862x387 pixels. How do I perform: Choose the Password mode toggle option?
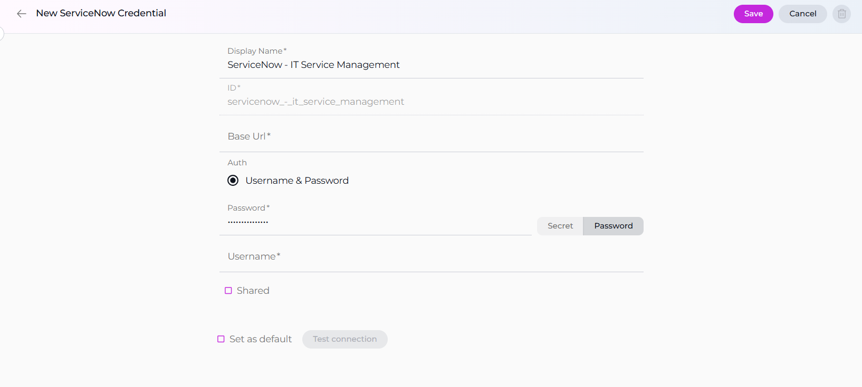pyautogui.click(x=613, y=226)
